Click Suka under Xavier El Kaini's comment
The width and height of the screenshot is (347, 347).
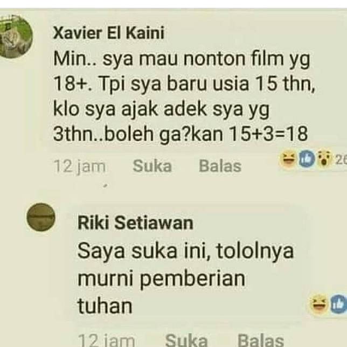152,166
